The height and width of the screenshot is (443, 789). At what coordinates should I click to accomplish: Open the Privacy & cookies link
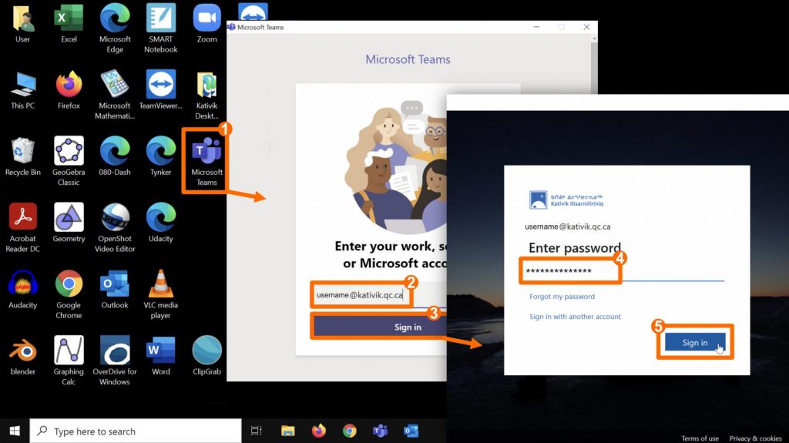pyautogui.click(x=755, y=438)
